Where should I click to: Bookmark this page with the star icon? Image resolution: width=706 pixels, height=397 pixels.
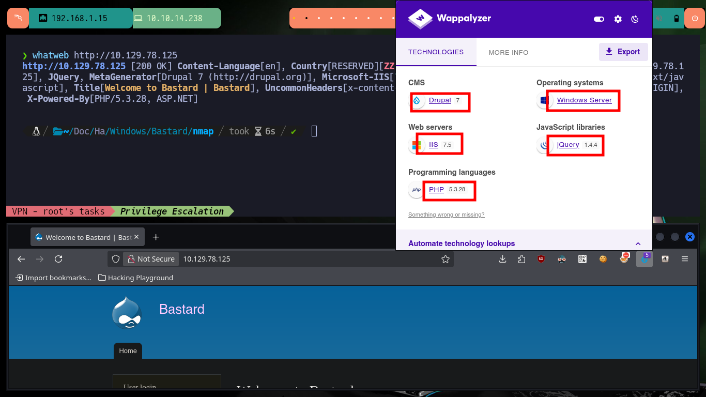[446, 259]
